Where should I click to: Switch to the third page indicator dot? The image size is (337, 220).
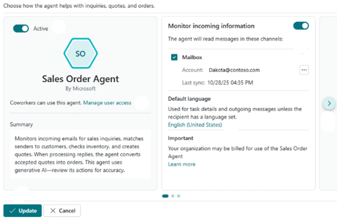tap(179, 196)
